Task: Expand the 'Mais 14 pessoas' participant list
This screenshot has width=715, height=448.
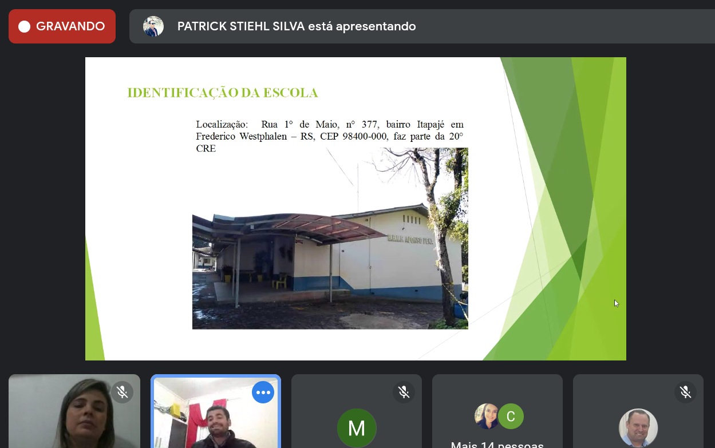Action: click(497, 444)
